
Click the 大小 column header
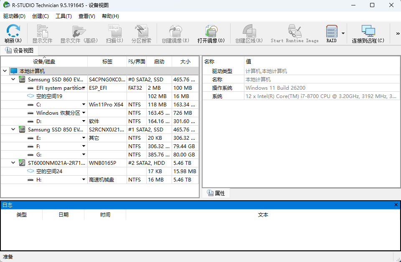pyautogui.click(x=185, y=62)
